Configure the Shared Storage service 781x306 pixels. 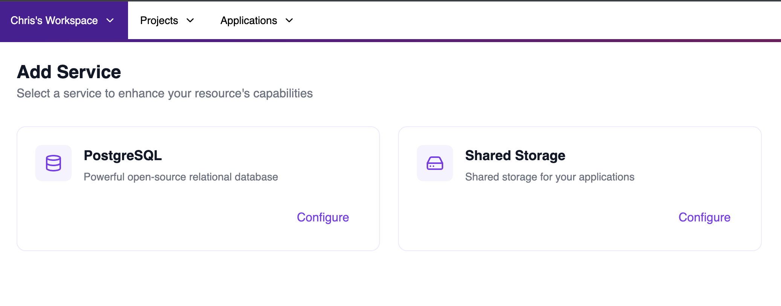704,217
